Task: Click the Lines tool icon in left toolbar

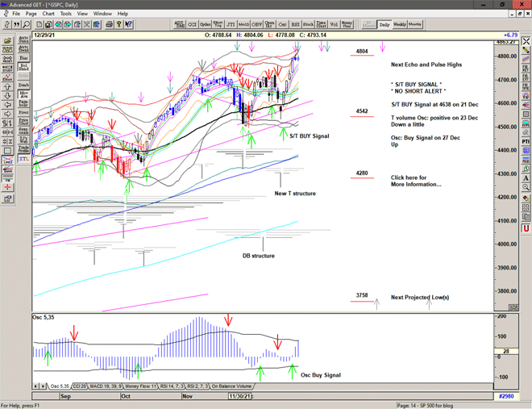Action: (6, 161)
